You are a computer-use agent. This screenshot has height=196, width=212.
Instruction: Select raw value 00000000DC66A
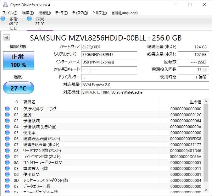pos(186,157)
